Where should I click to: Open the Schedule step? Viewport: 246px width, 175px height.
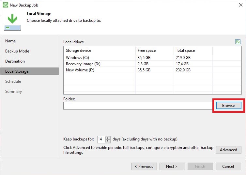tap(13, 81)
